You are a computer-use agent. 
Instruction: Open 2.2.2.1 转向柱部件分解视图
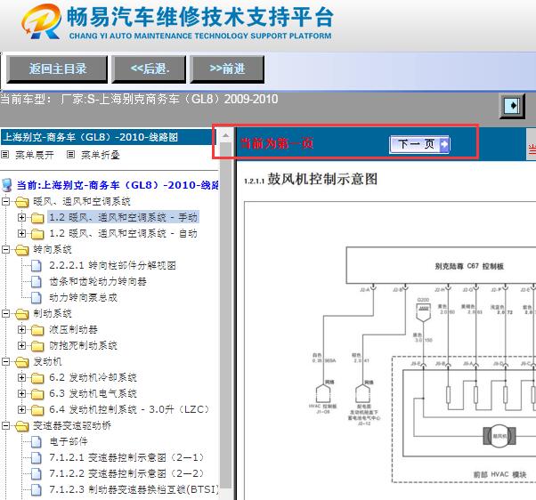(112, 265)
